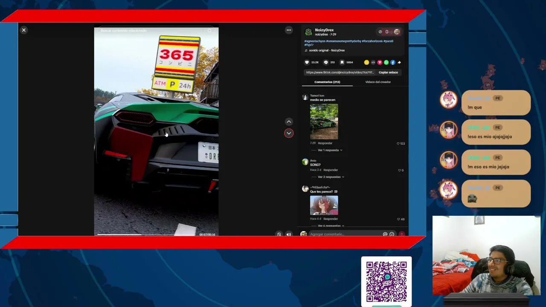Click the playing Lamborghini video
This screenshot has width=546, height=307.
click(156, 131)
